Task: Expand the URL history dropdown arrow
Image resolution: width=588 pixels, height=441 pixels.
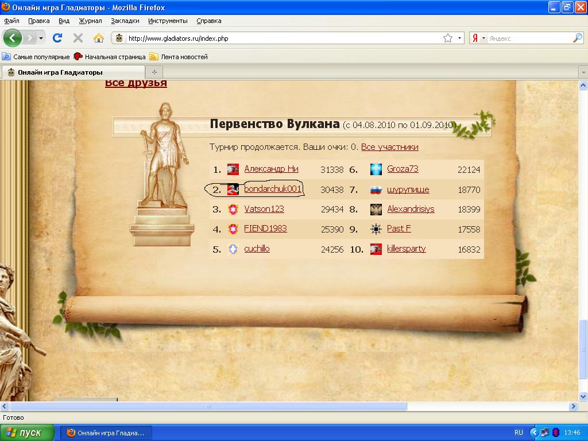Action: (459, 38)
